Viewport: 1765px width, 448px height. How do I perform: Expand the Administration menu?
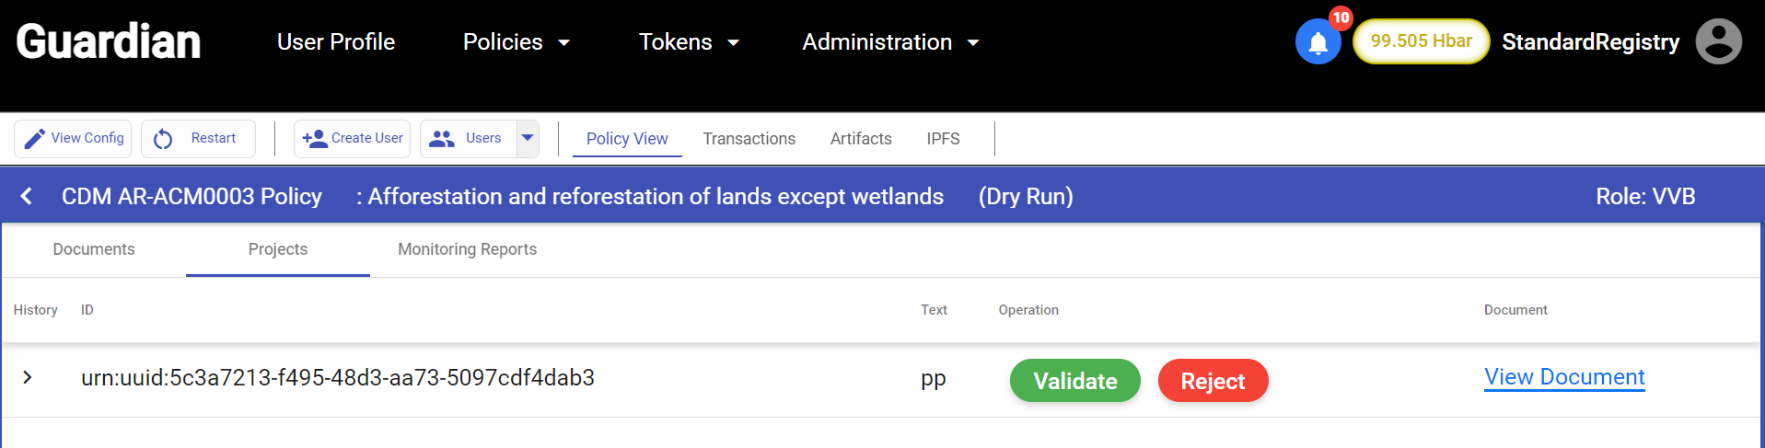pyautogui.click(x=889, y=42)
